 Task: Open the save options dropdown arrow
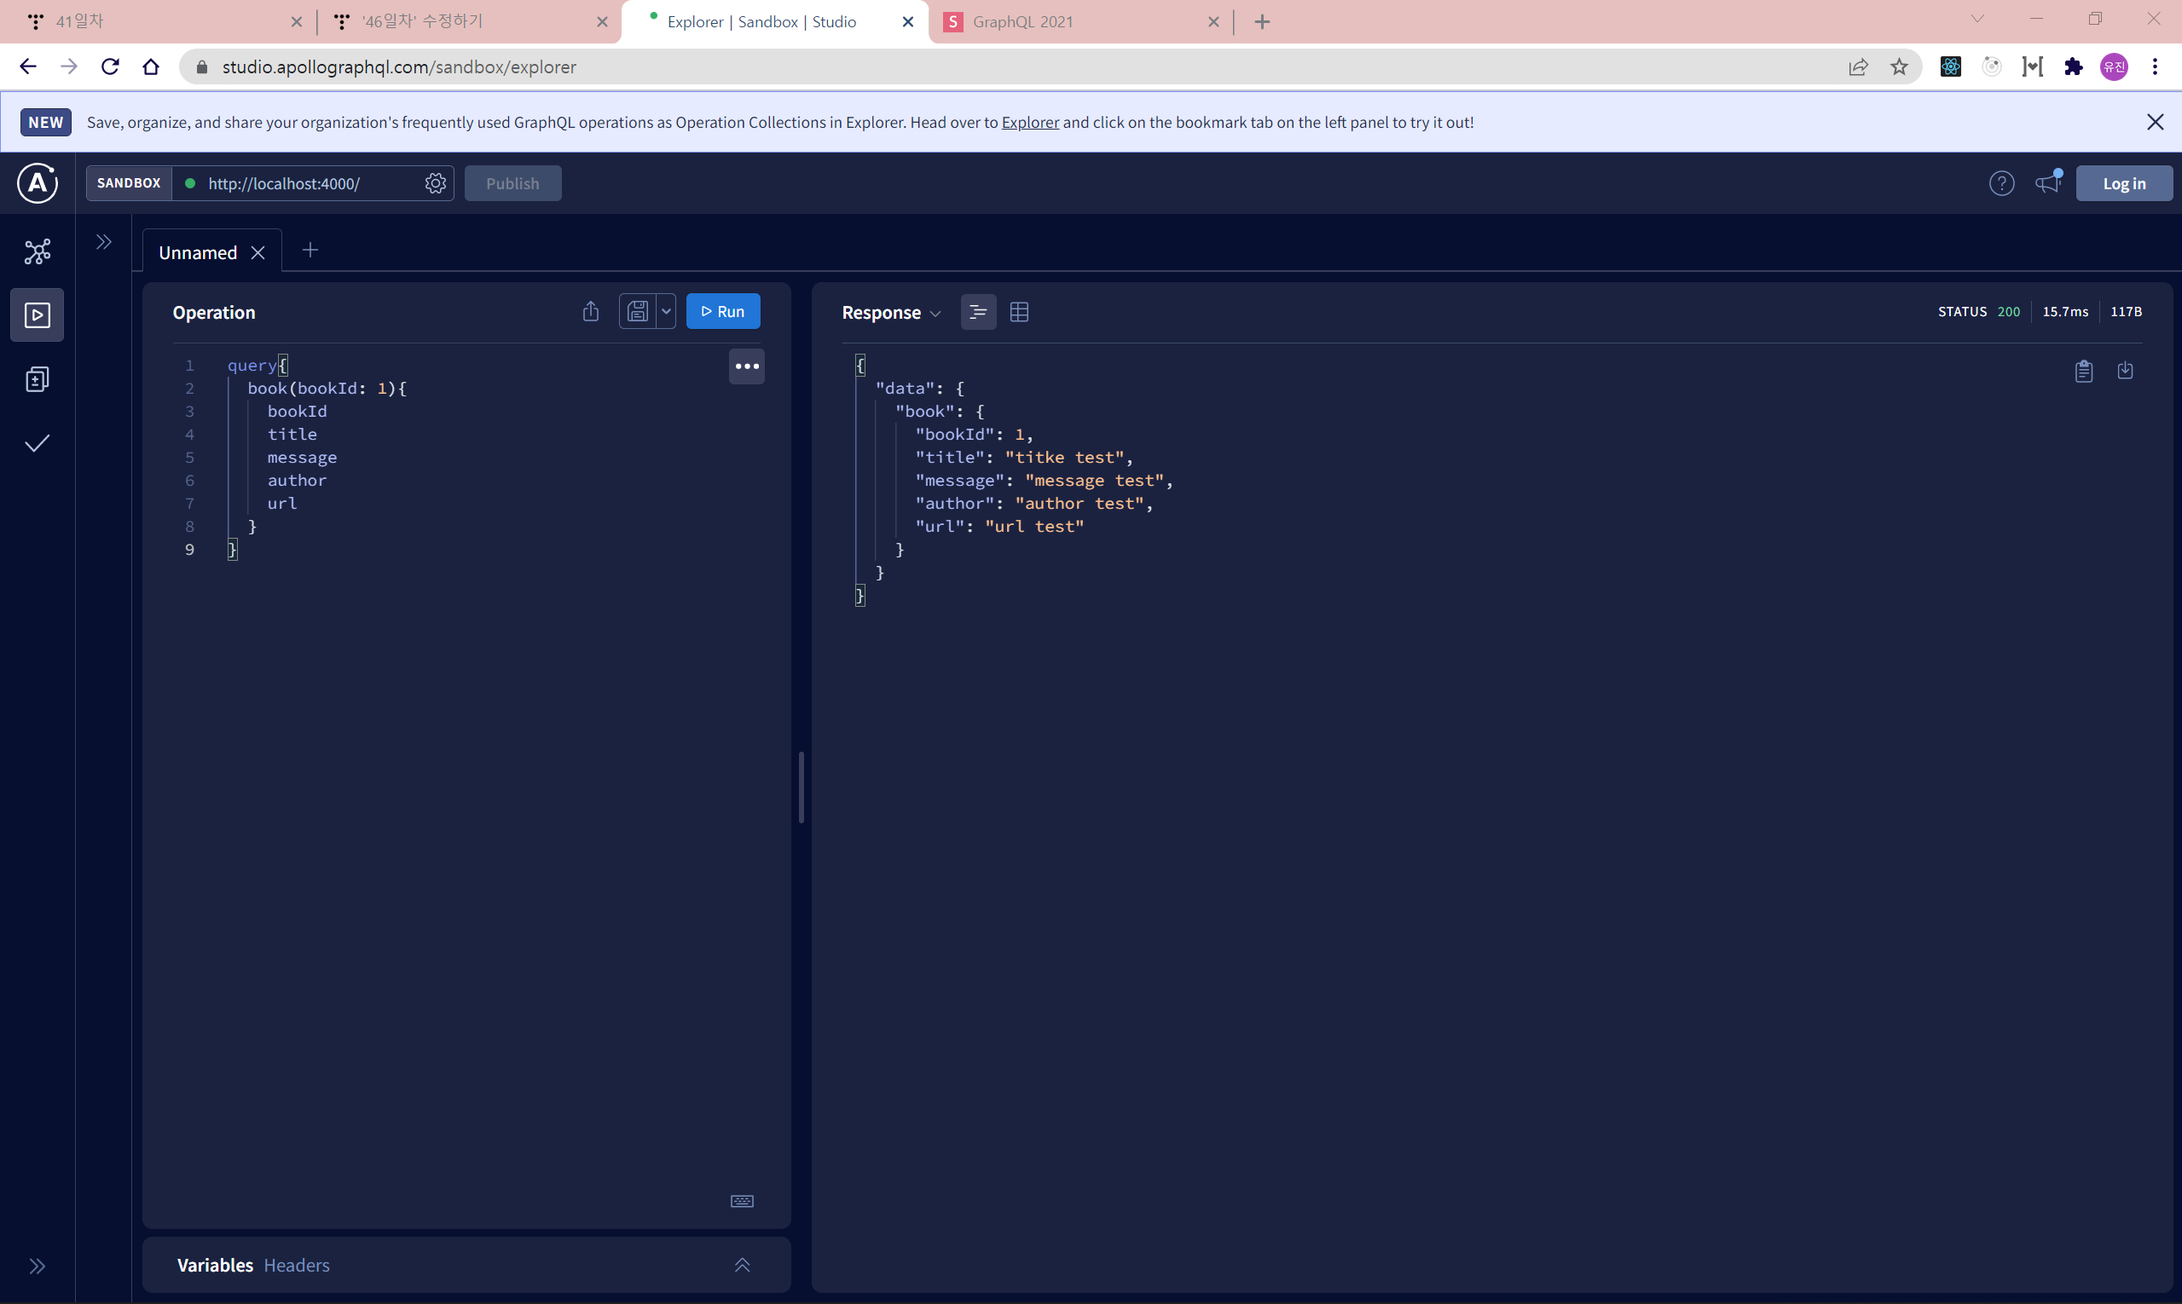point(665,312)
